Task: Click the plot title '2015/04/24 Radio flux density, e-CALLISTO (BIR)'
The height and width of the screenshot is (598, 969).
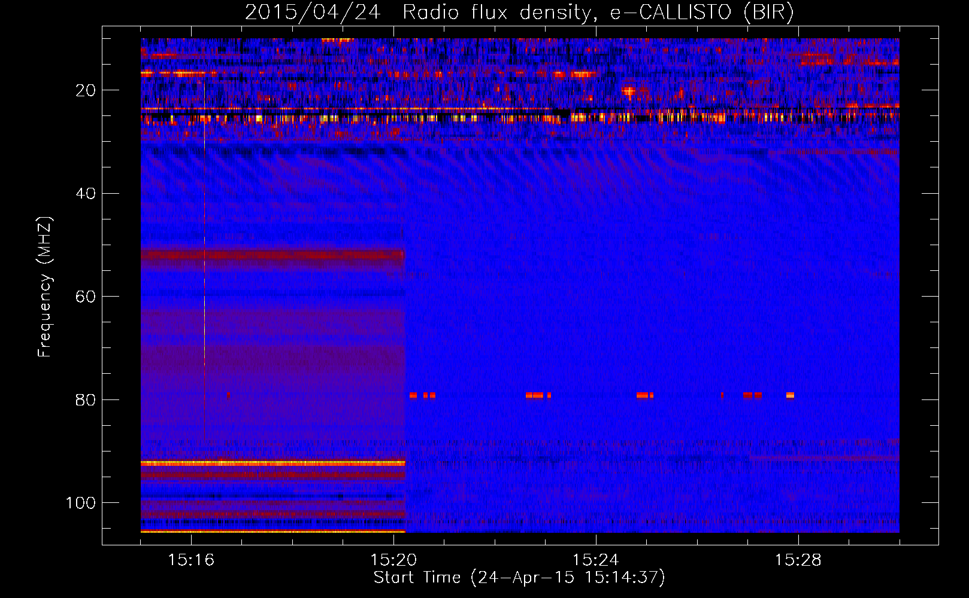Action: pos(519,13)
